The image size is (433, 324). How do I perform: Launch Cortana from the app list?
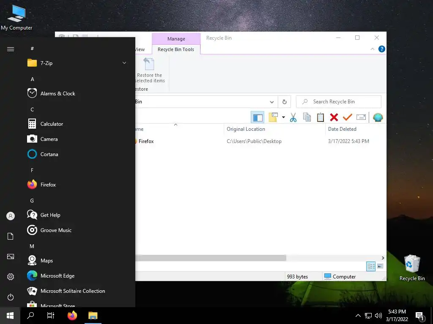click(x=77, y=154)
